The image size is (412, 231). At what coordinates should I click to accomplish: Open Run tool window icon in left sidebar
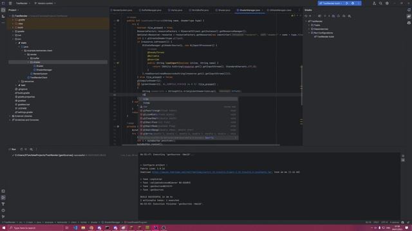coord(3,198)
